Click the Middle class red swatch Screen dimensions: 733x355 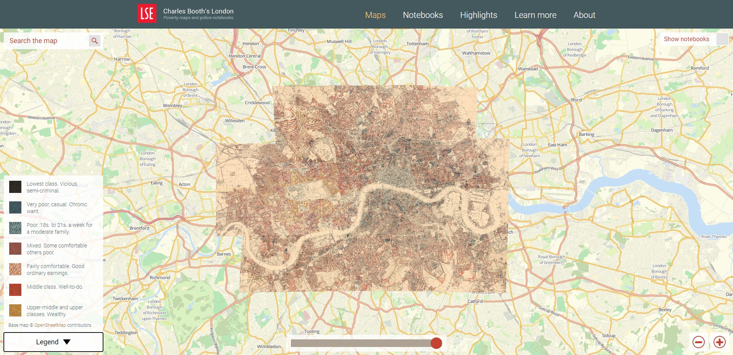15,290
